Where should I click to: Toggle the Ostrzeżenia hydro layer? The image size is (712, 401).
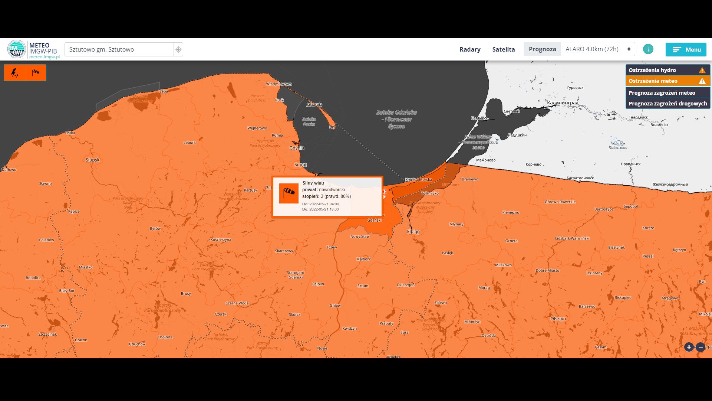pyautogui.click(x=652, y=70)
